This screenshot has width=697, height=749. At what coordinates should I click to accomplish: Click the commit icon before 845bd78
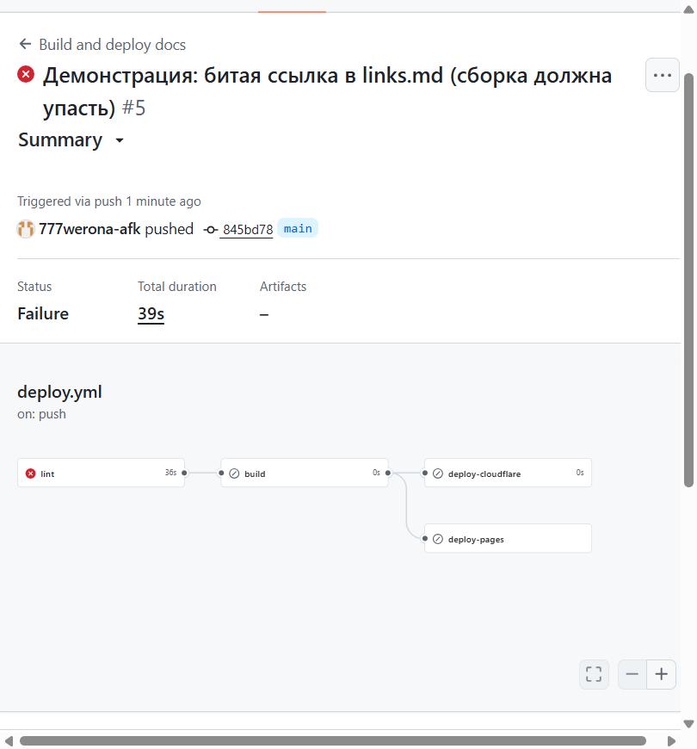(210, 230)
